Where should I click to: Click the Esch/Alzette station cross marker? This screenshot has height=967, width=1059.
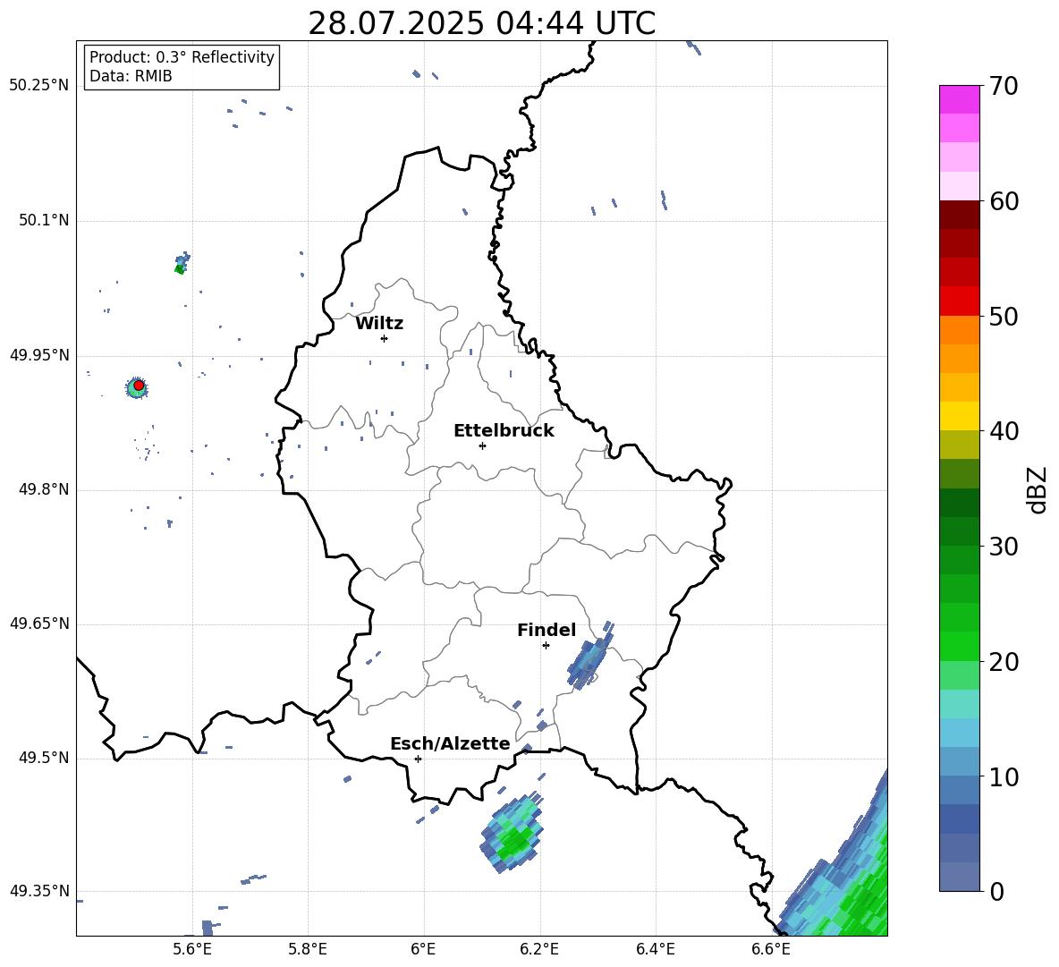(418, 759)
